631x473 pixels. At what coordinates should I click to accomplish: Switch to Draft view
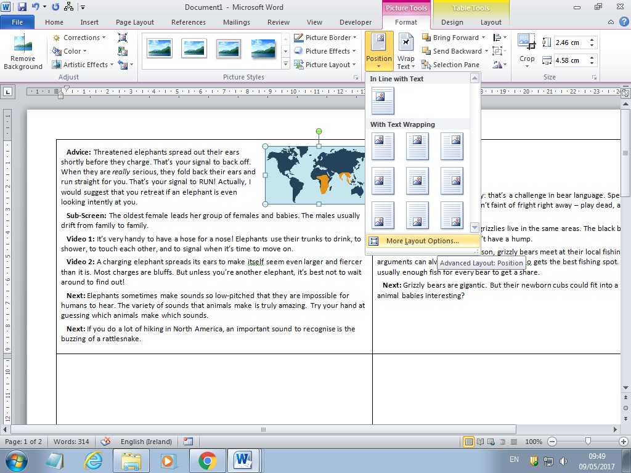pos(514,442)
